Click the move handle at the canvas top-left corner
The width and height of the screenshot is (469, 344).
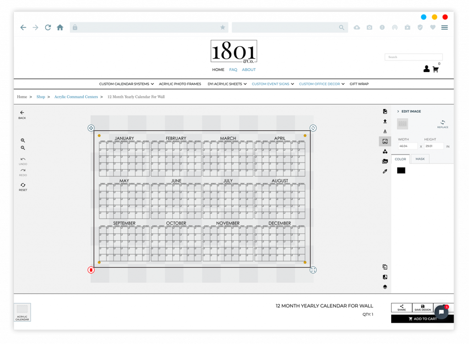[x=91, y=128]
